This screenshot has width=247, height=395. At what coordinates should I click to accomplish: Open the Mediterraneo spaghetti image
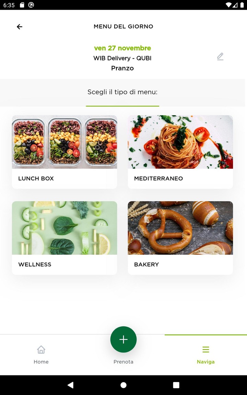coord(180,142)
